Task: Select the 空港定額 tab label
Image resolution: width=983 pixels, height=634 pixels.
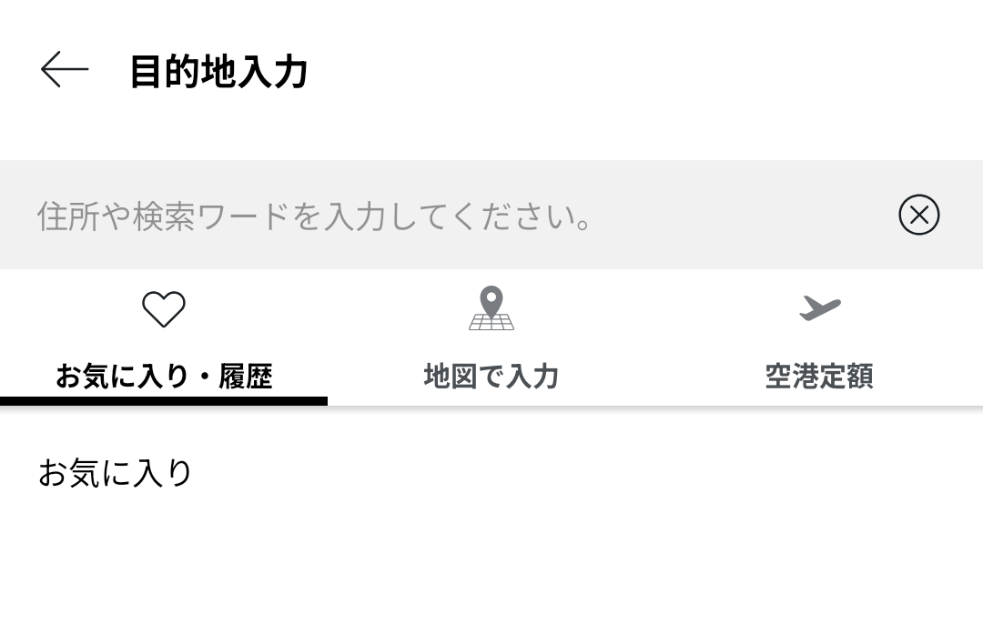Action: point(819,376)
